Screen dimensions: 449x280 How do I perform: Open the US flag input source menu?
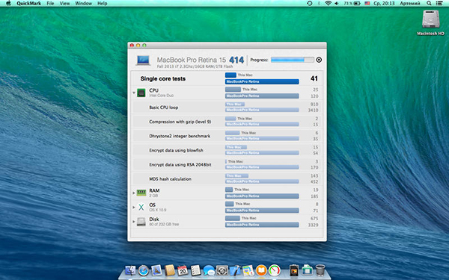(x=367, y=4)
